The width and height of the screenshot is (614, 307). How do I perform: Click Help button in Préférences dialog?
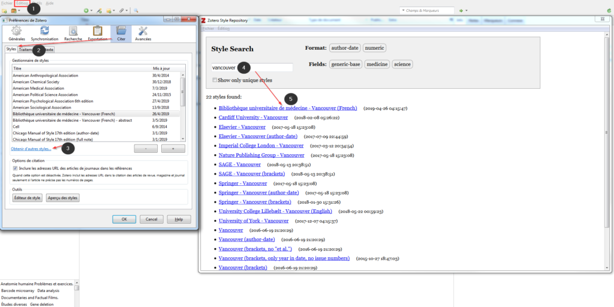179,219
